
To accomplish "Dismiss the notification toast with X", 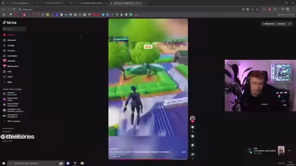I will [x=289, y=151].
